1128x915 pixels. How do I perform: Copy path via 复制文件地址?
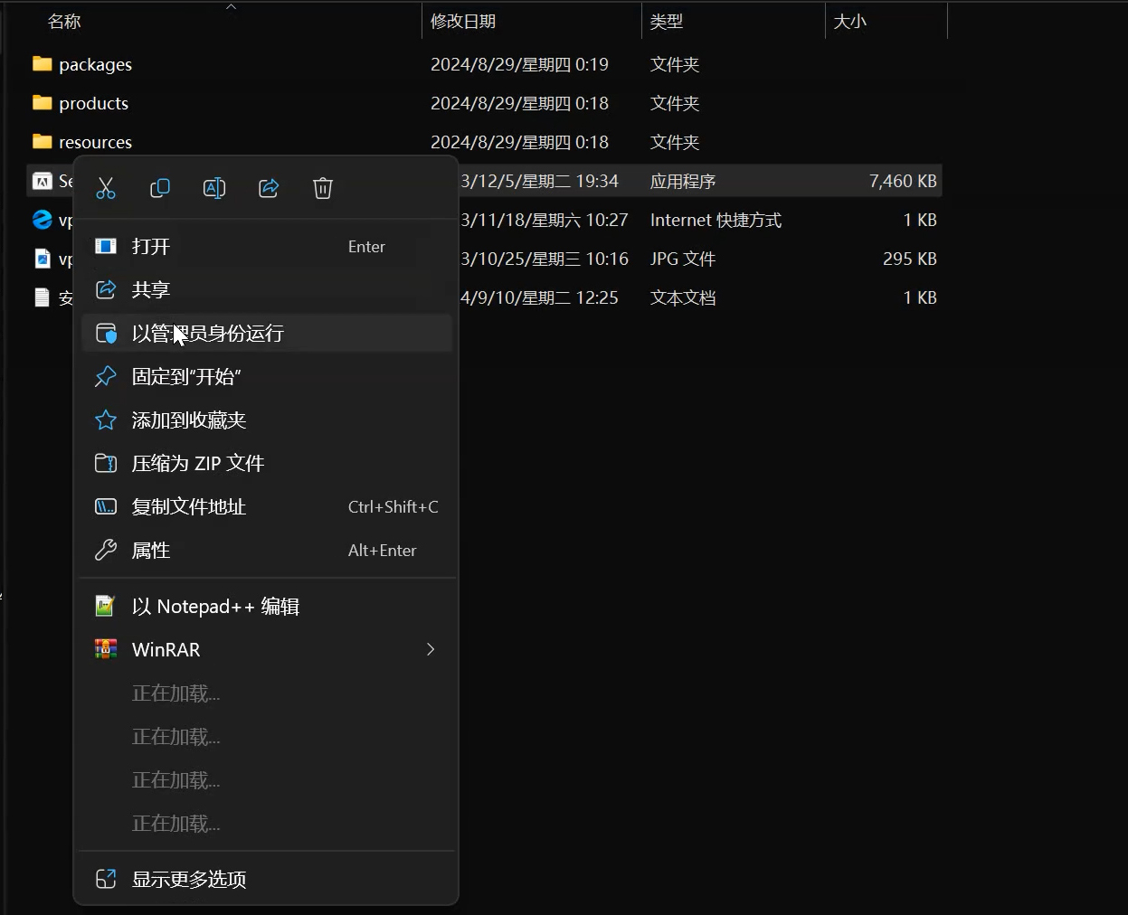(x=189, y=507)
